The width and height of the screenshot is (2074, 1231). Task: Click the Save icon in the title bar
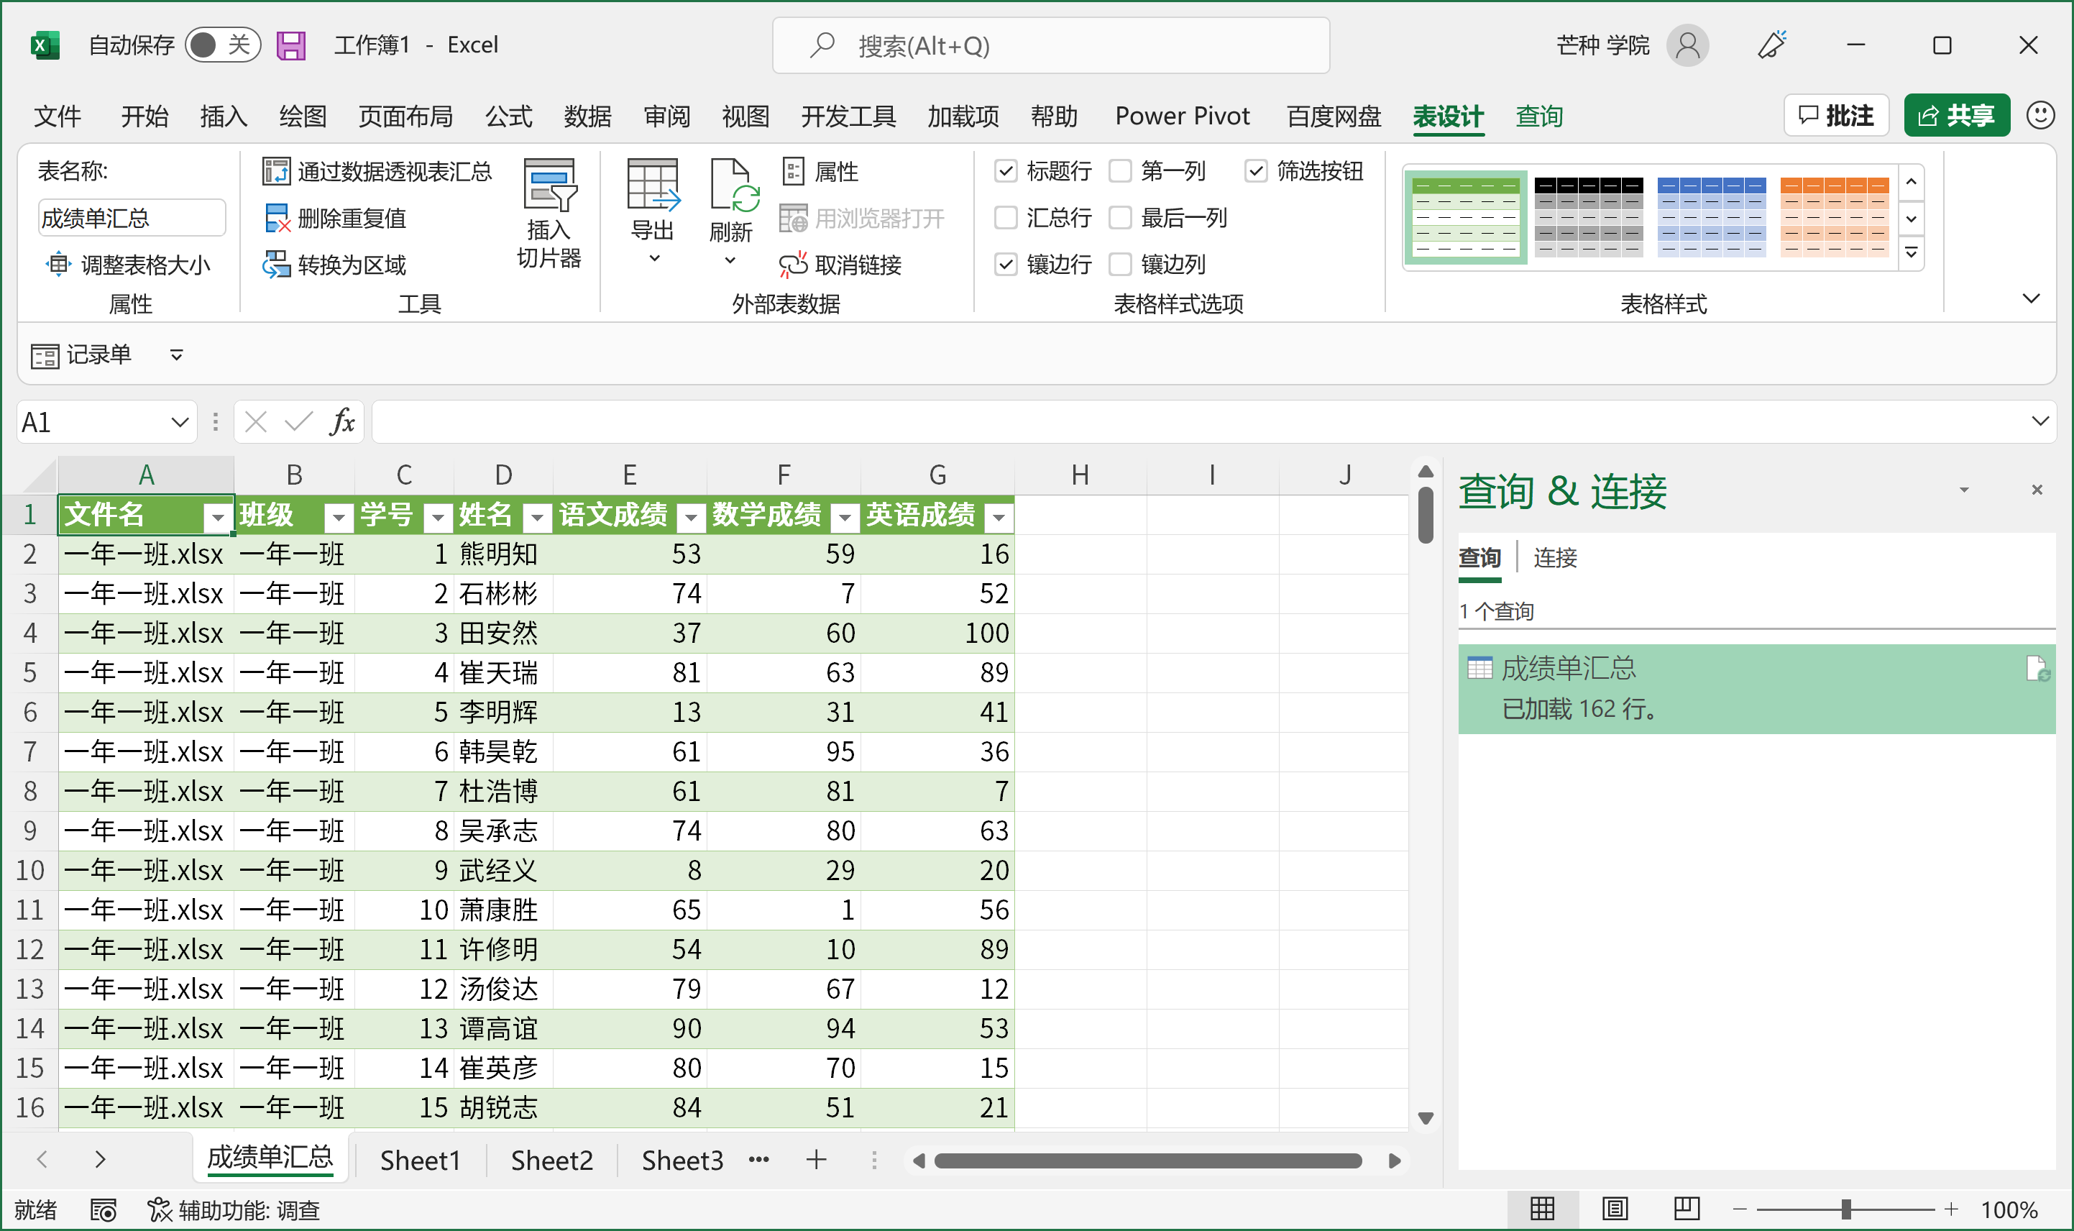[290, 45]
